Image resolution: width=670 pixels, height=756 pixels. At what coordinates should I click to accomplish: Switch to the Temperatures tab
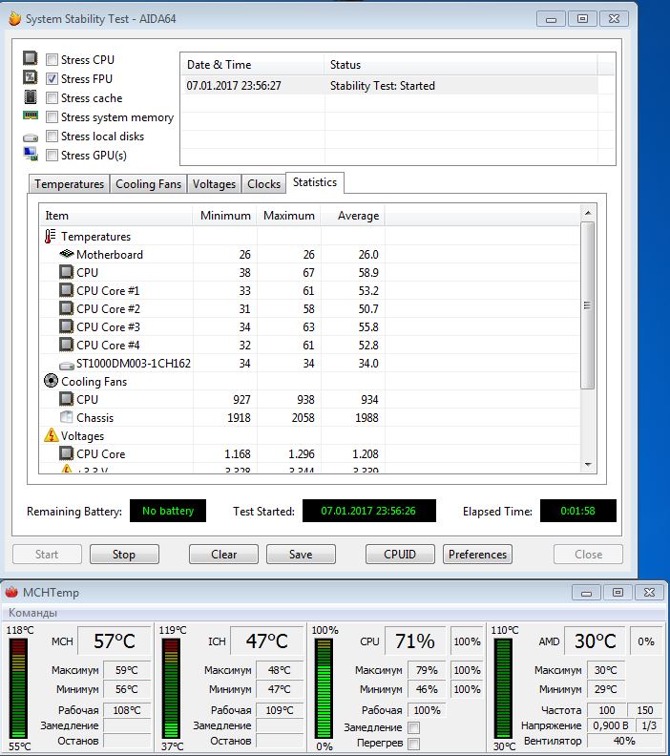point(69,184)
